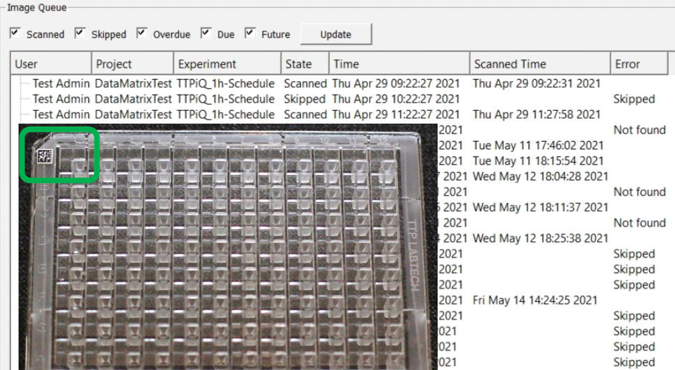
Task: Click scanned time Wed May 12 18:11:37 2021
Action: pyautogui.click(x=540, y=207)
